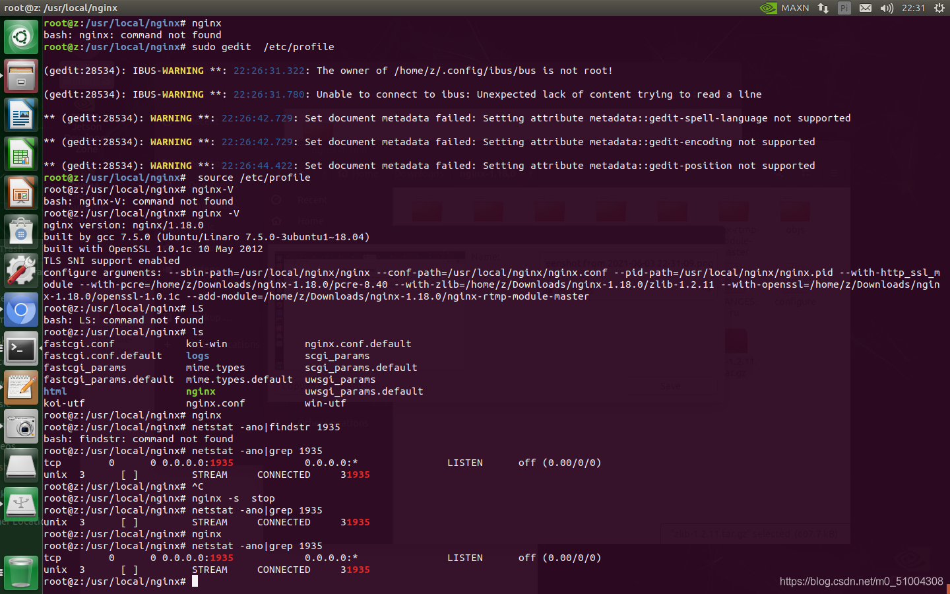950x594 pixels.
Task: Open the mounted drive icon in dock
Action: point(21,465)
